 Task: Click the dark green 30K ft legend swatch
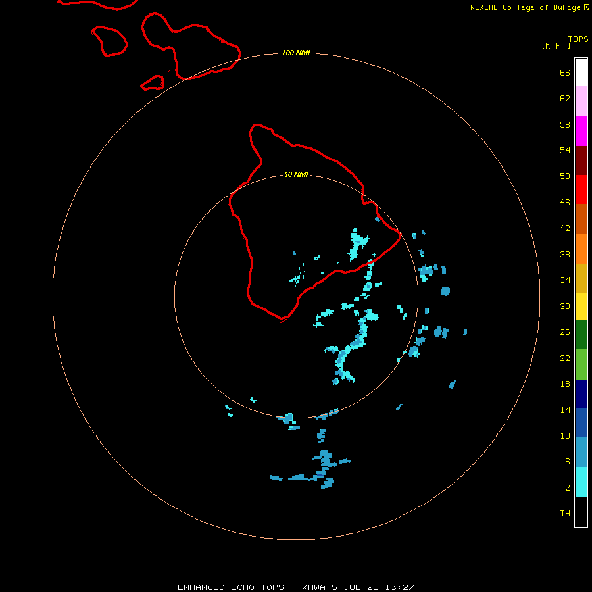click(581, 335)
